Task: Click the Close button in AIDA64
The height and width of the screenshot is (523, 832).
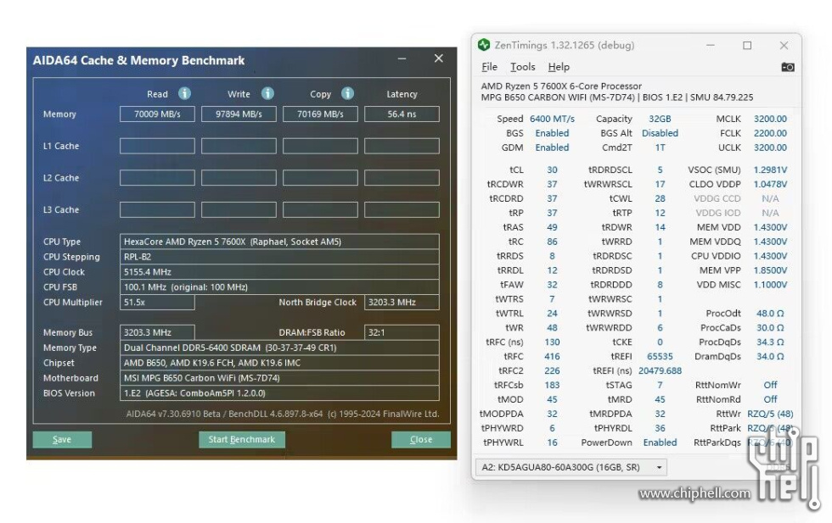Action: point(421,439)
